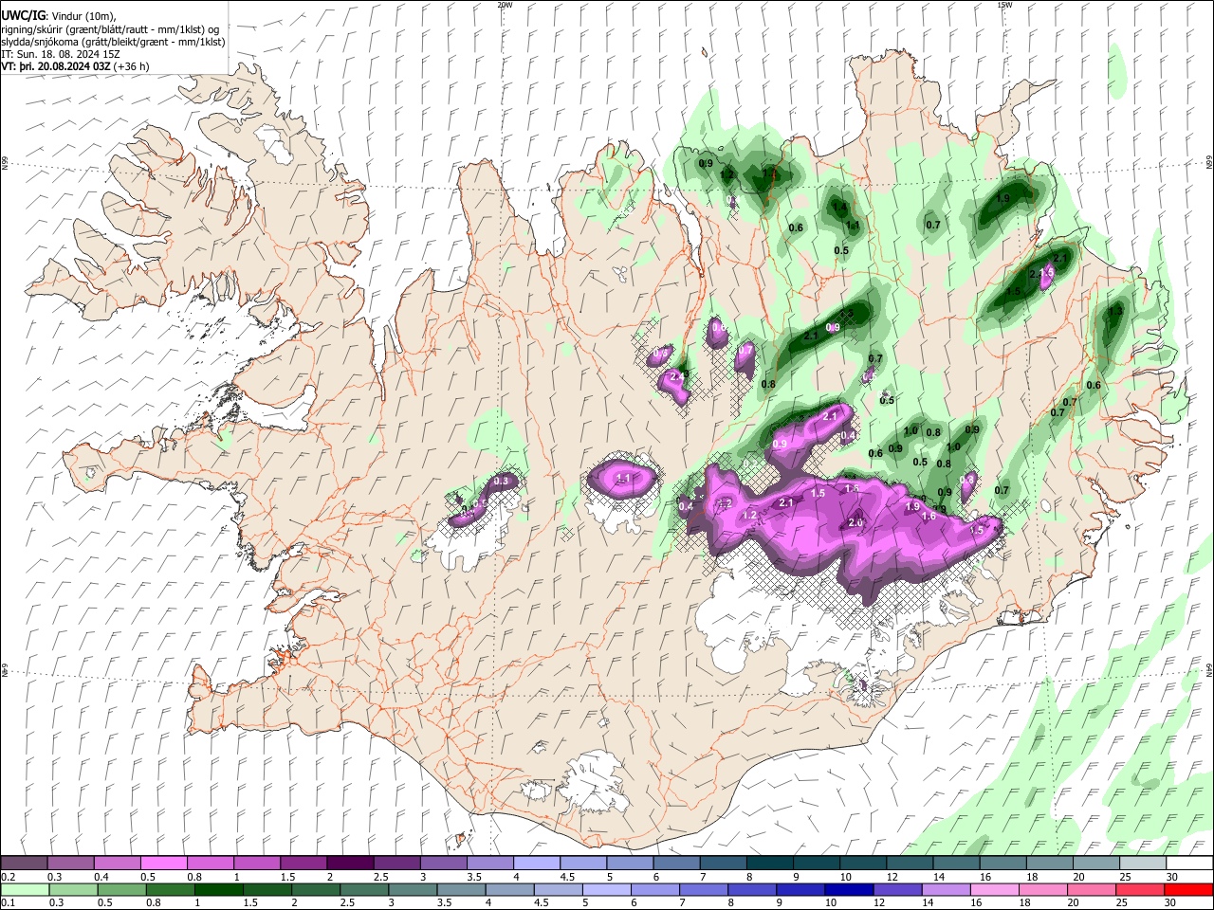Pick the slate blue 6 swatch, top legend row
This screenshot has height=910, width=1214.
[x=677, y=864]
